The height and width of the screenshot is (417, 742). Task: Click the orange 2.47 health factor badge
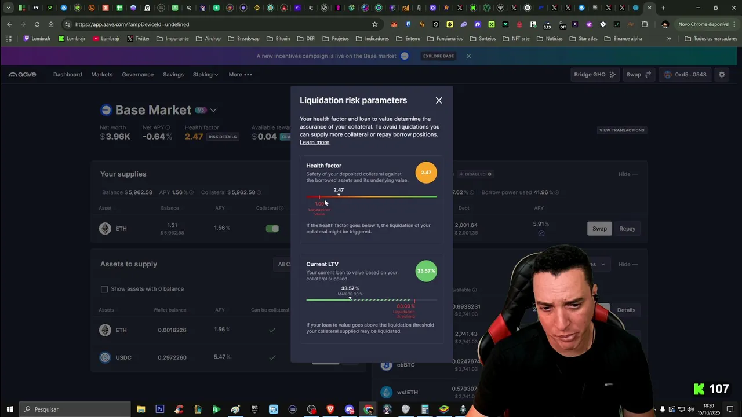[426, 173]
